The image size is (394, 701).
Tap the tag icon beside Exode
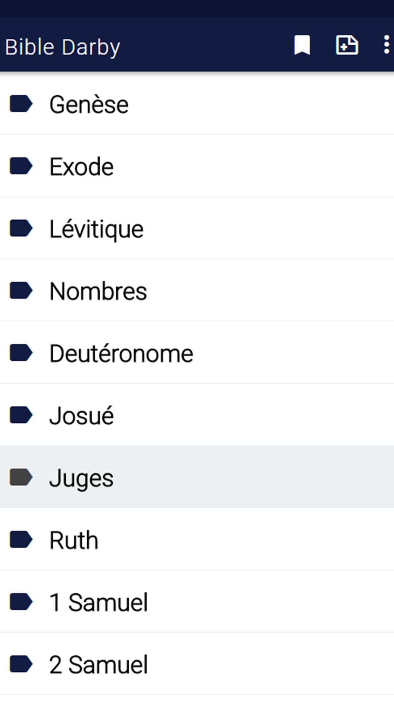[x=21, y=166]
